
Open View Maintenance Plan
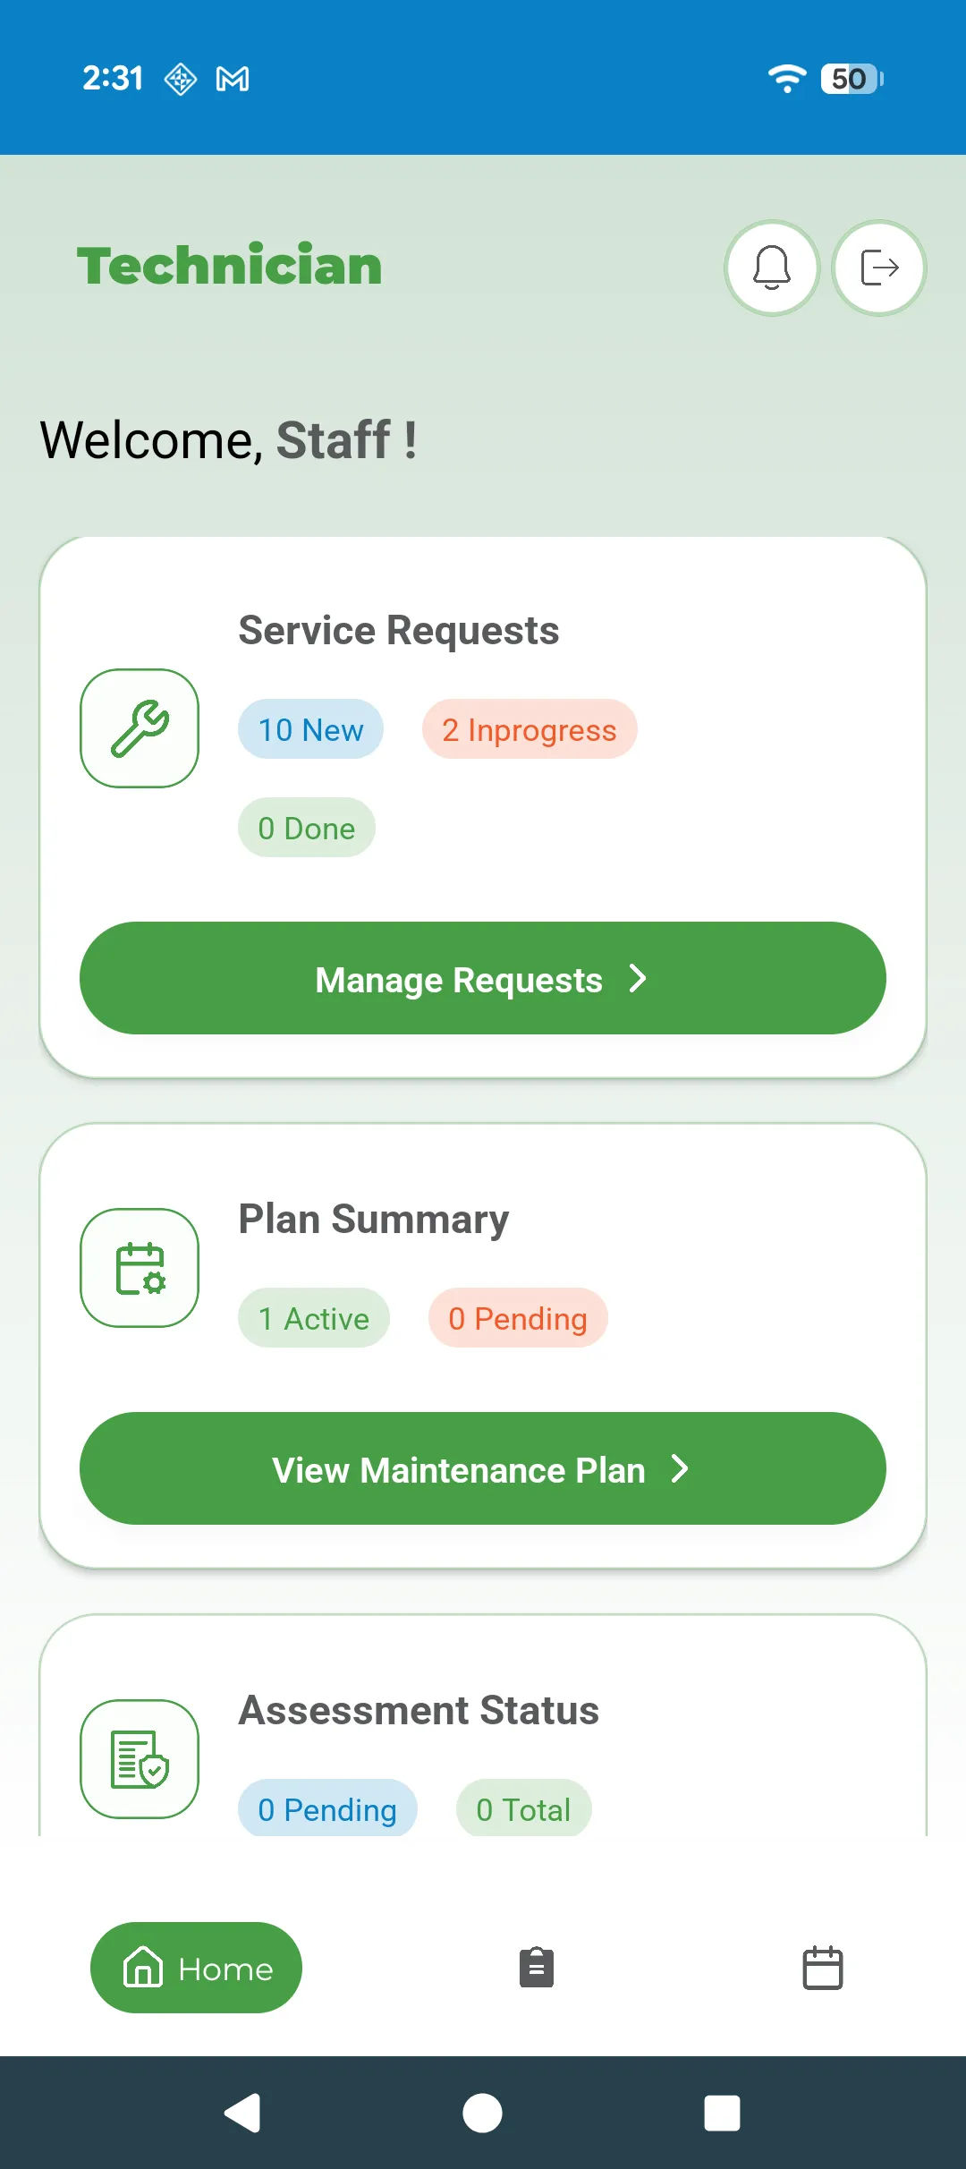(482, 1468)
